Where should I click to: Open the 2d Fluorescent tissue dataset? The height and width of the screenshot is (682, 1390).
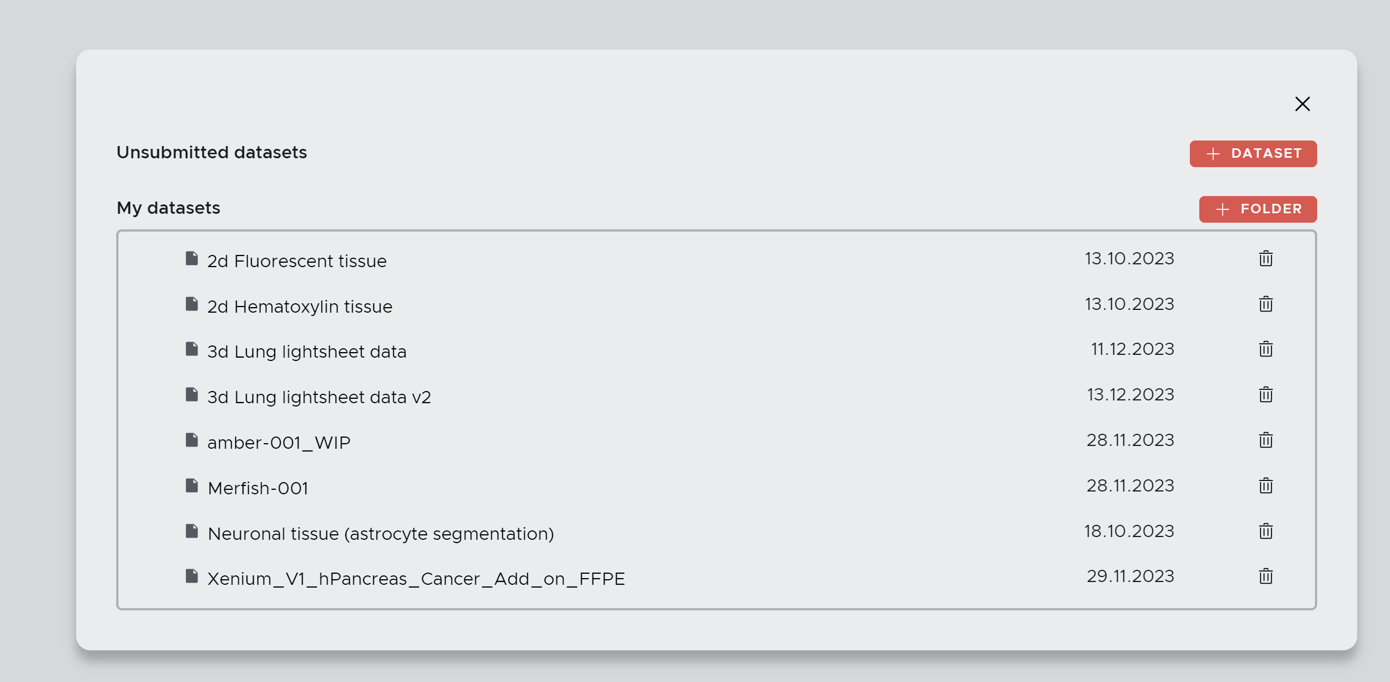(297, 260)
